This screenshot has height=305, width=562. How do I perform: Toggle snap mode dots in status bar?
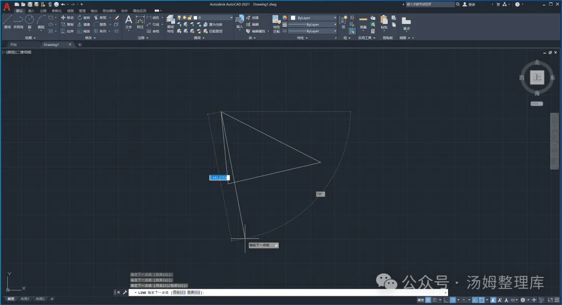click(435, 300)
